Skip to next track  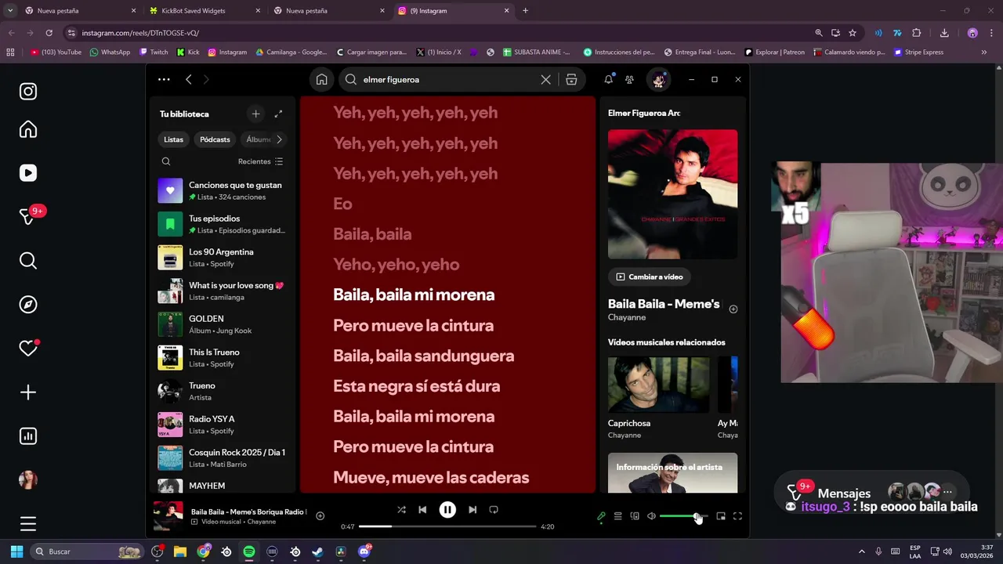(x=473, y=509)
